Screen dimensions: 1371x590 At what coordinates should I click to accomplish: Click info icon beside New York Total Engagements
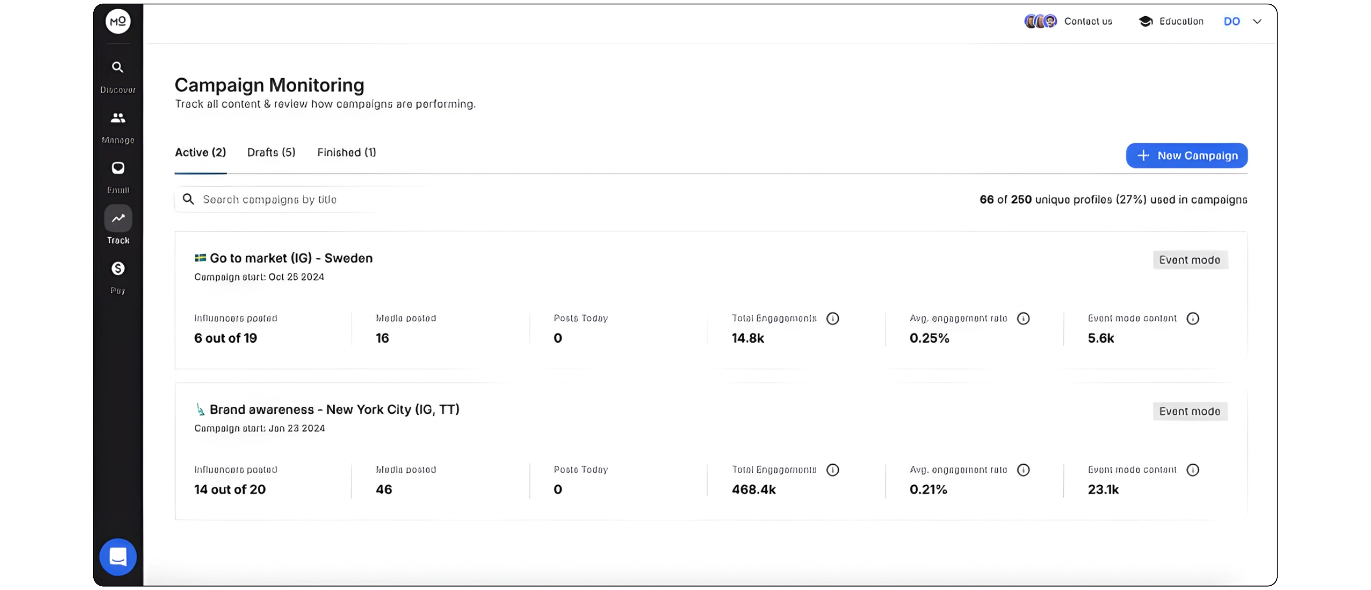833,470
